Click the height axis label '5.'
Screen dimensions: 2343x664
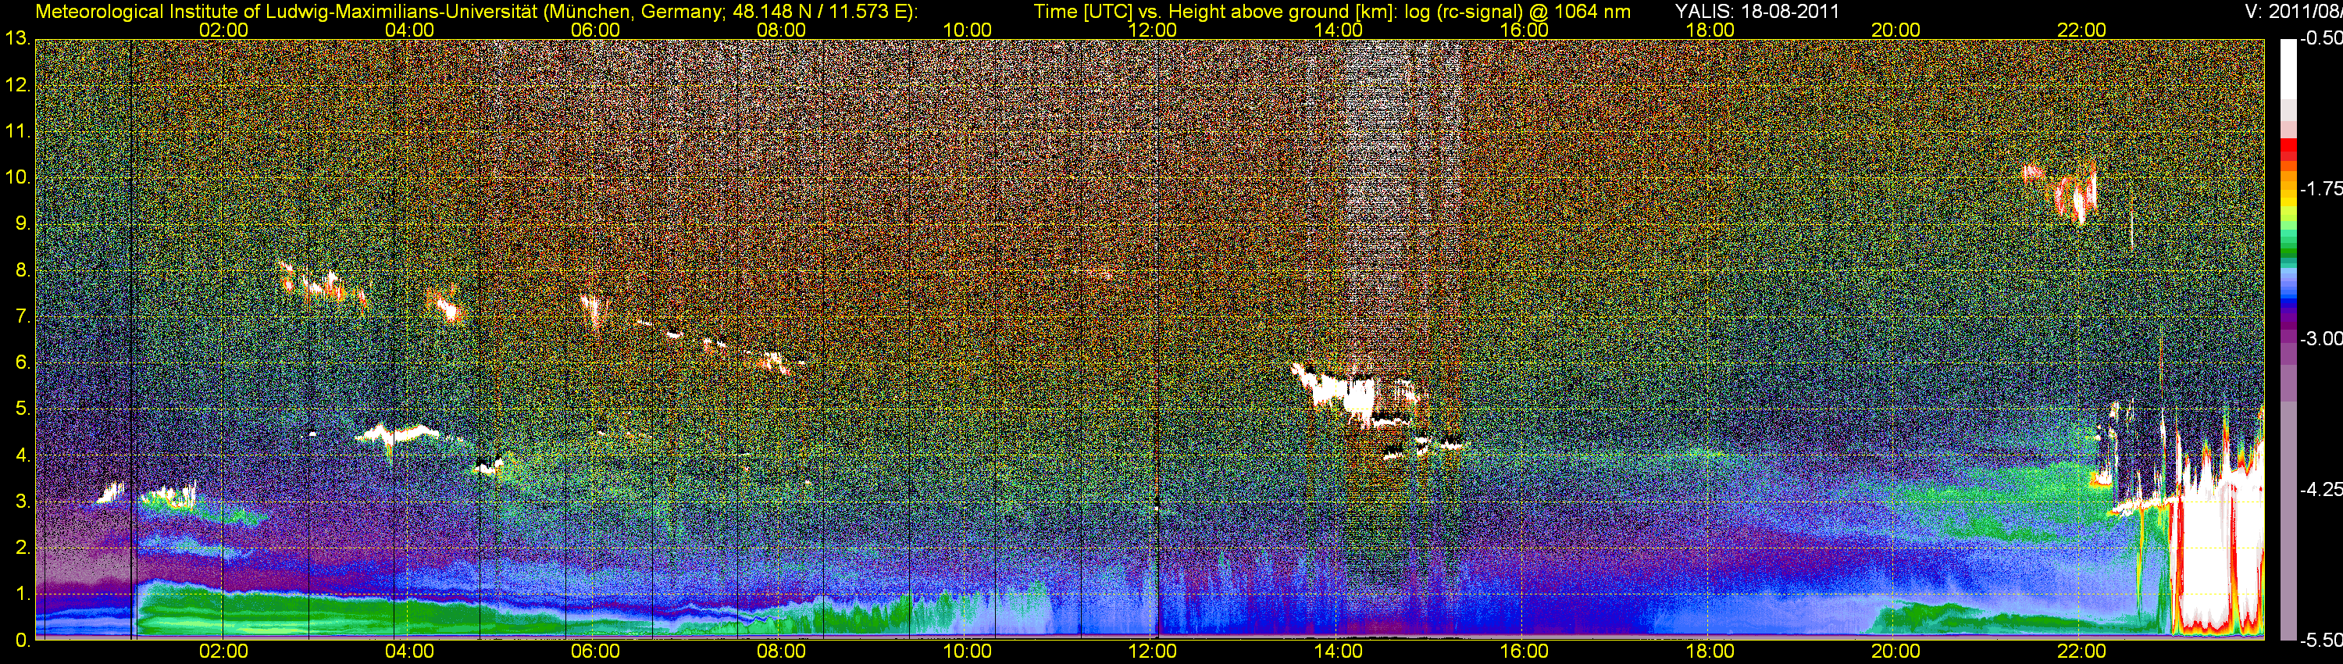click(x=22, y=409)
